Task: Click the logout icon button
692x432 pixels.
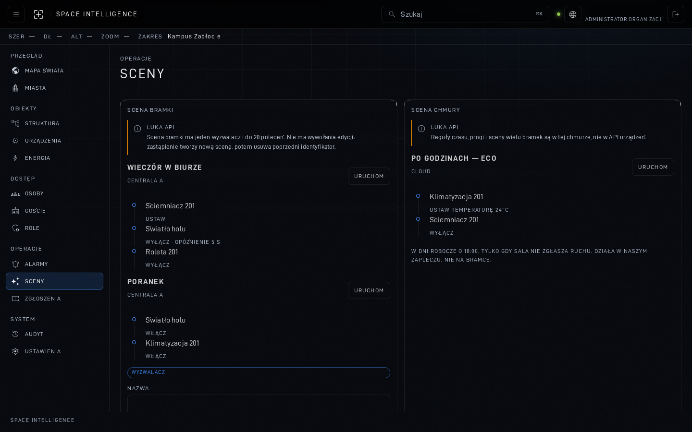Action: tap(676, 14)
